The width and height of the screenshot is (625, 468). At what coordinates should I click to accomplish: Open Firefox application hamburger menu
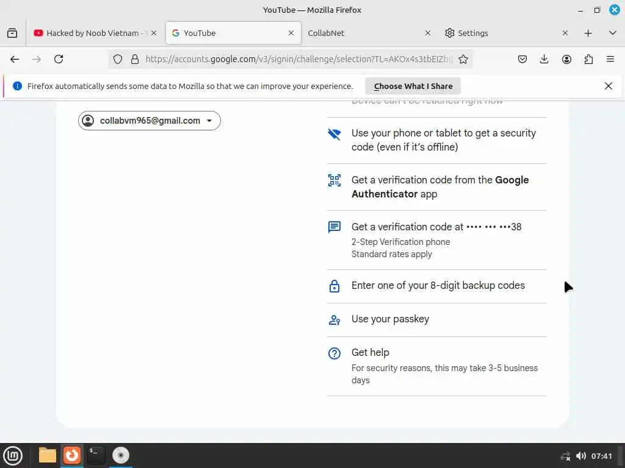tap(610, 59)
